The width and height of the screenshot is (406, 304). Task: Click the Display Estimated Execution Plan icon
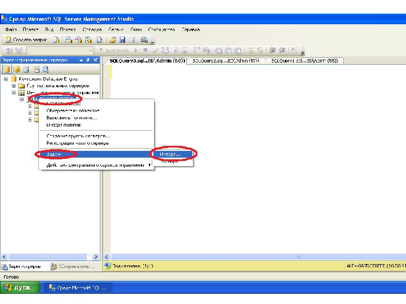165,51
